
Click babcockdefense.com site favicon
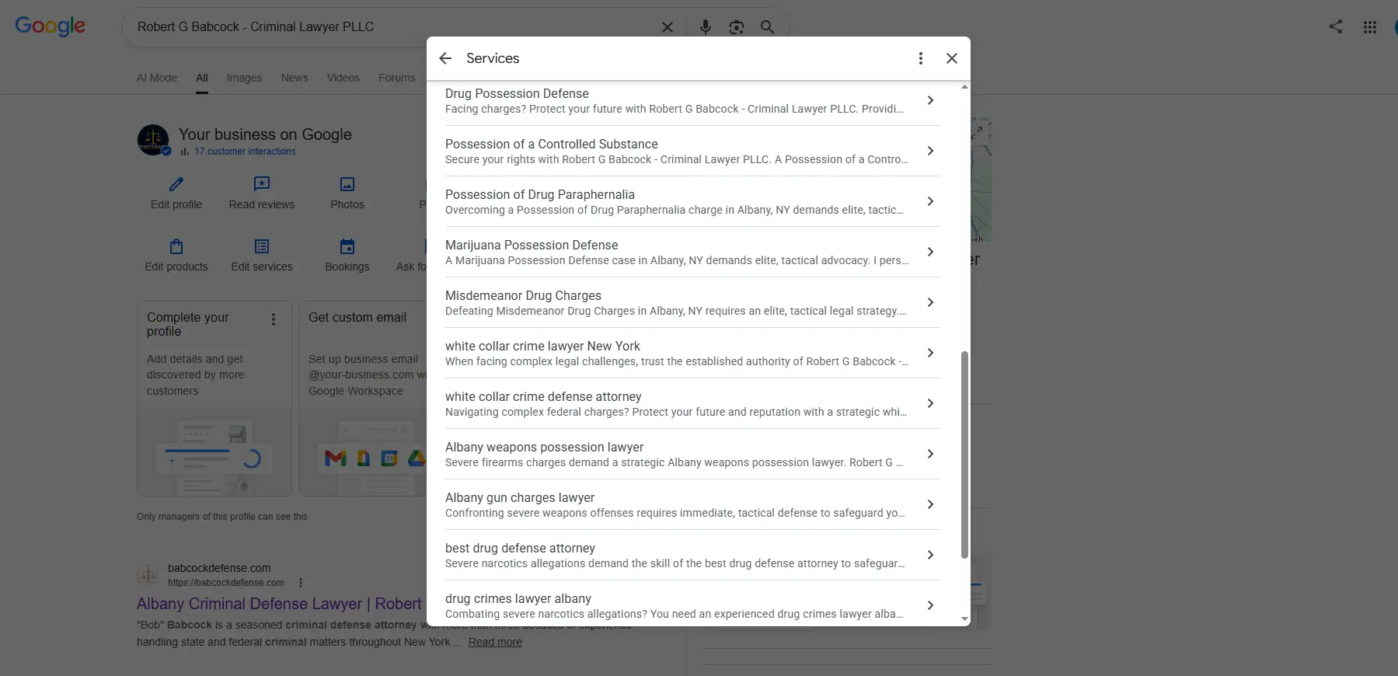(x=148, y=575)
